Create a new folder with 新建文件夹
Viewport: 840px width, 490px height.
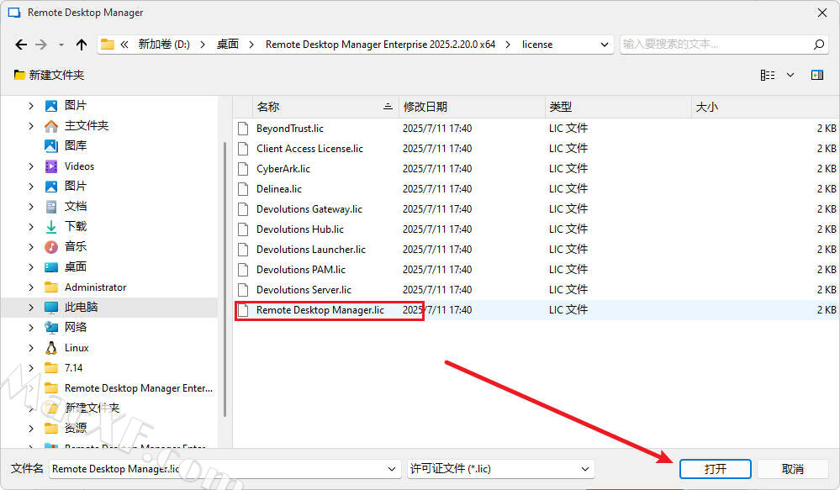pos(50,75)
